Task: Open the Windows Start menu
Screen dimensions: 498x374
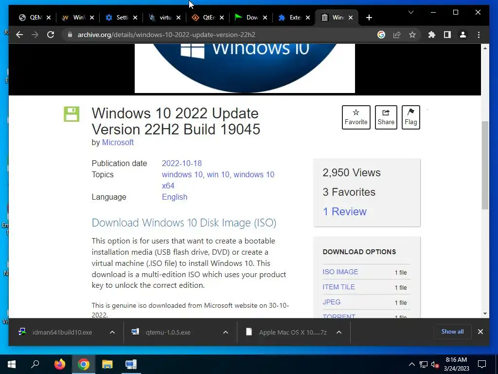Action: pyautogui.click(x=12, y=364)
